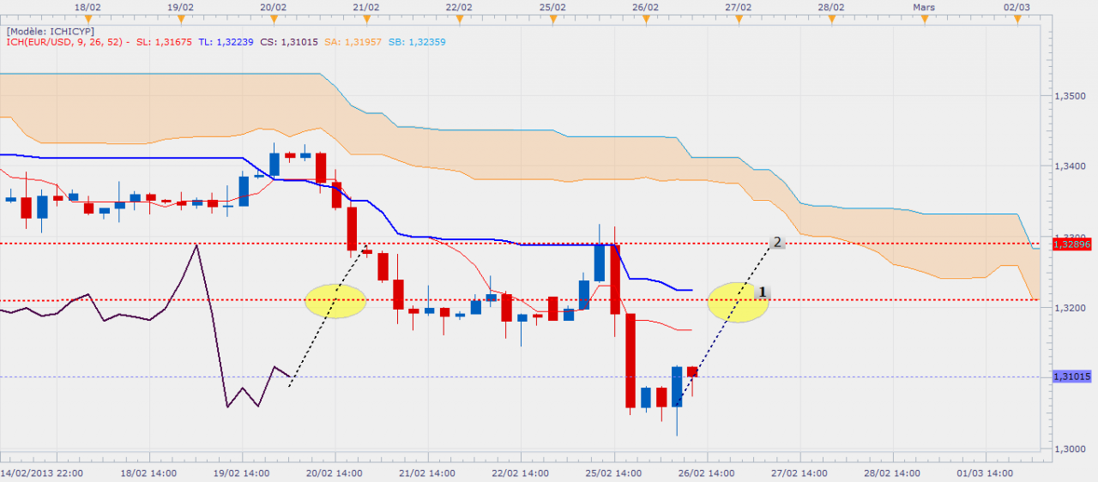Click the 14/02/2013 22:00 bottom axis label
1098x482 pixels.
point(42,473)
